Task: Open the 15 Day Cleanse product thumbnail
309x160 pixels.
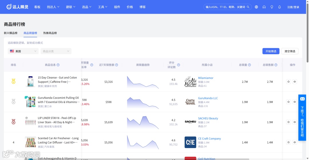Action: click(x=30, y=82)
